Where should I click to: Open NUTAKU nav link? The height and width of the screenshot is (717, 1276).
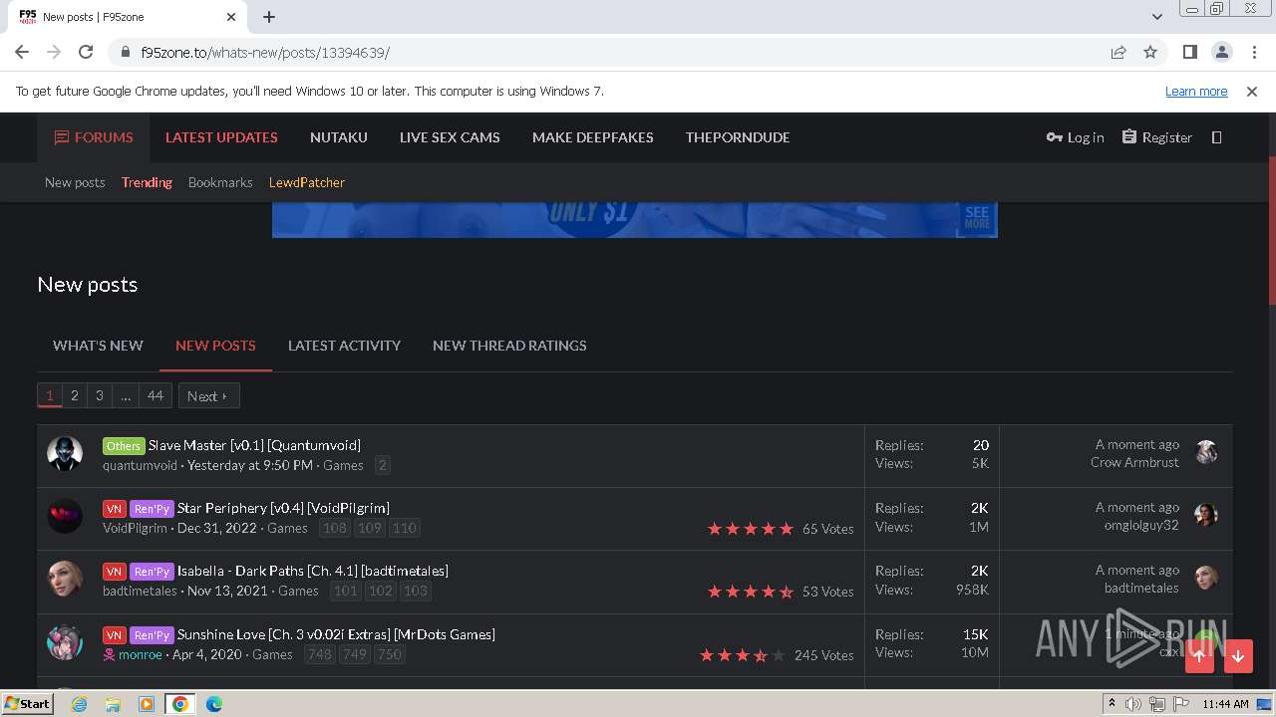click(x=339, y=137)
